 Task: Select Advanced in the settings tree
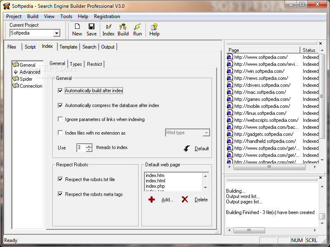30,72
